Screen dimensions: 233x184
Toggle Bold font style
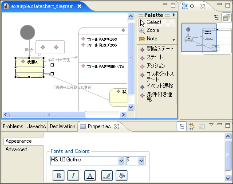[59, 176]
